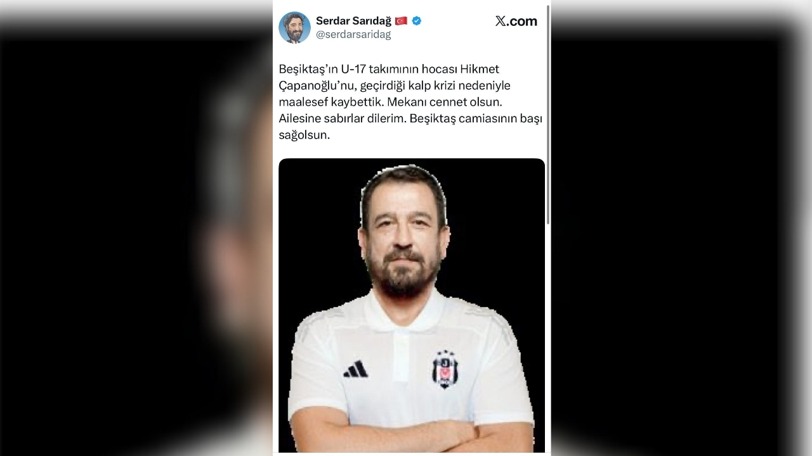The image size is (812, 456).
Task: Click the Adidas logo on the shirt
Action: [x=356, y=369]
